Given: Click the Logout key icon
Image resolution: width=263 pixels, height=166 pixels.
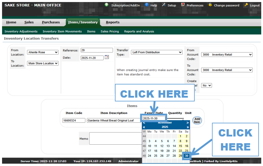Looking at the screenshot, I should click(x=246, y=5).
